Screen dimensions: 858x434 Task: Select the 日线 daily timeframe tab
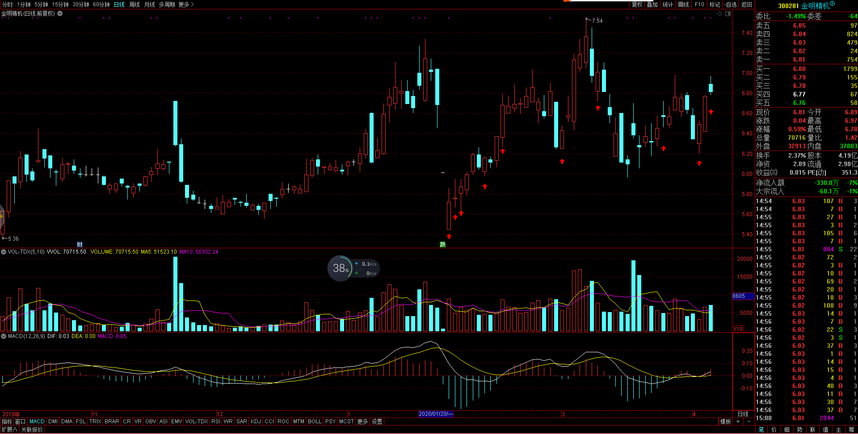tap(119, 4)
